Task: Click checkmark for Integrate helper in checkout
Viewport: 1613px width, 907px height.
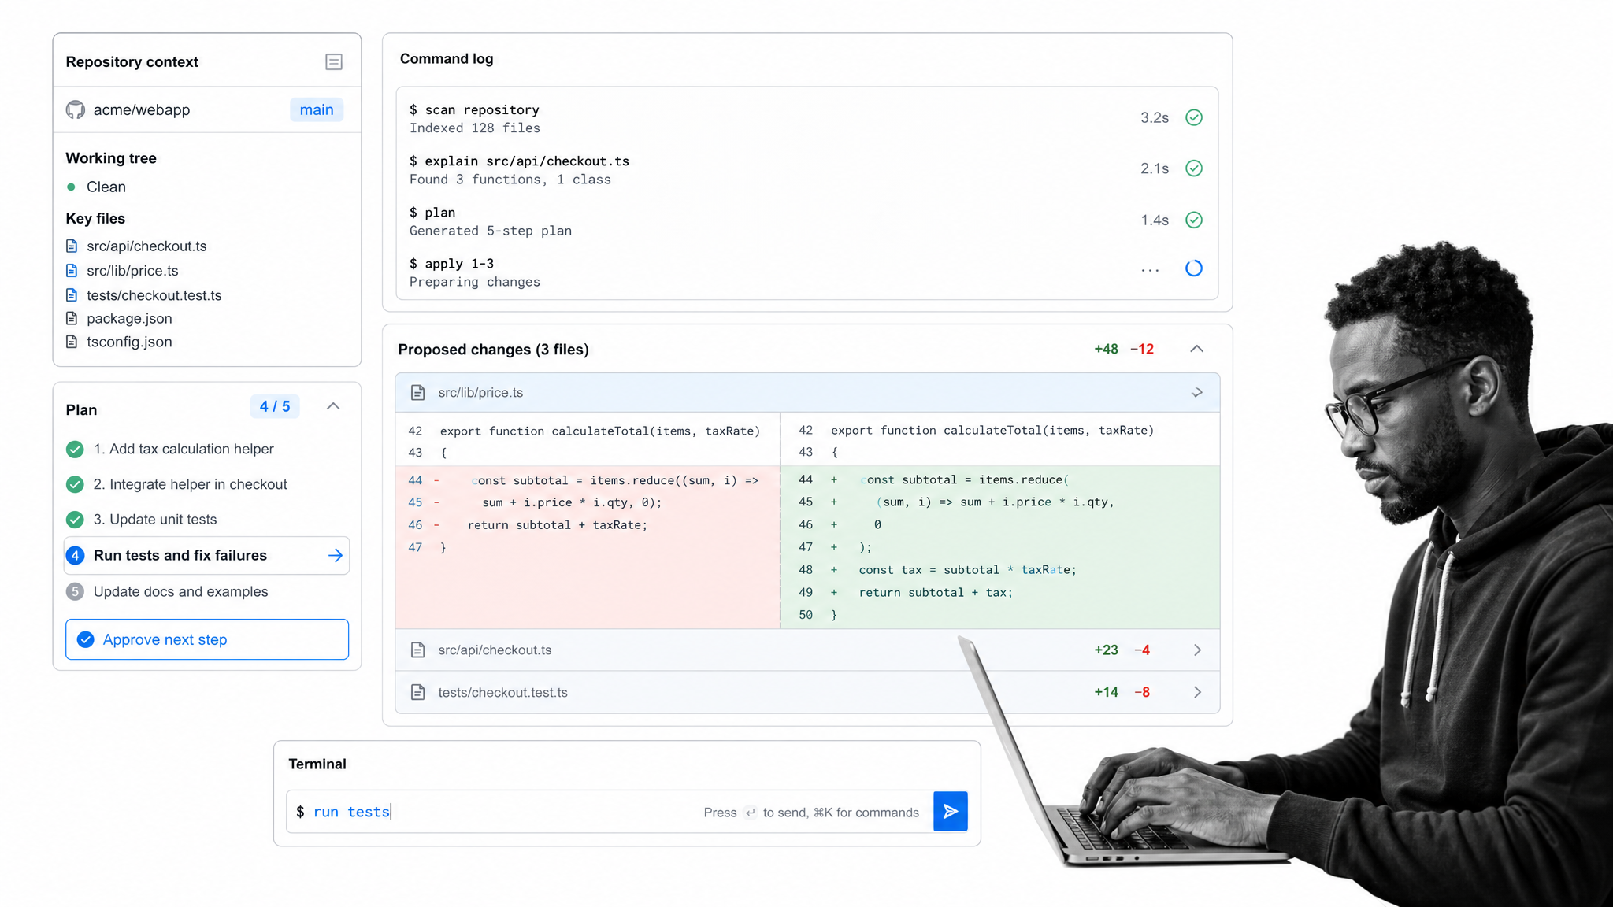Action: point(75,484)
